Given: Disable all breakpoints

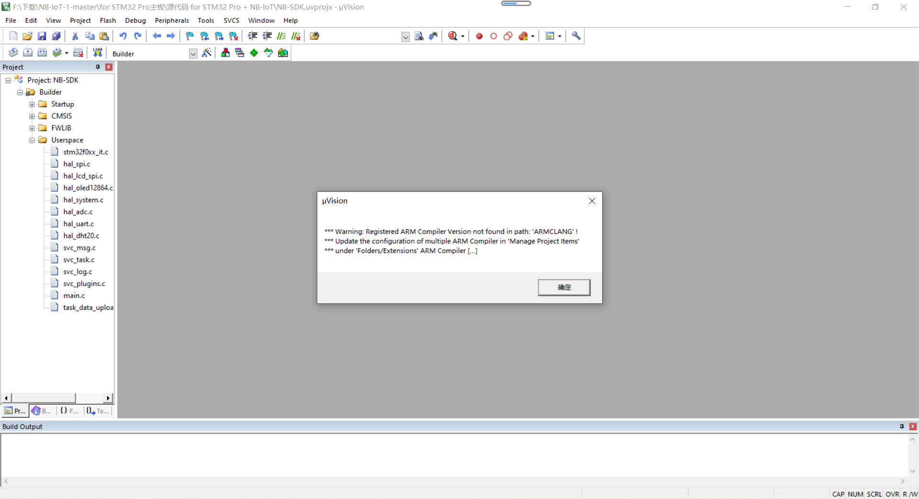Looking at the screenshot, I should (x=508, y=36).
